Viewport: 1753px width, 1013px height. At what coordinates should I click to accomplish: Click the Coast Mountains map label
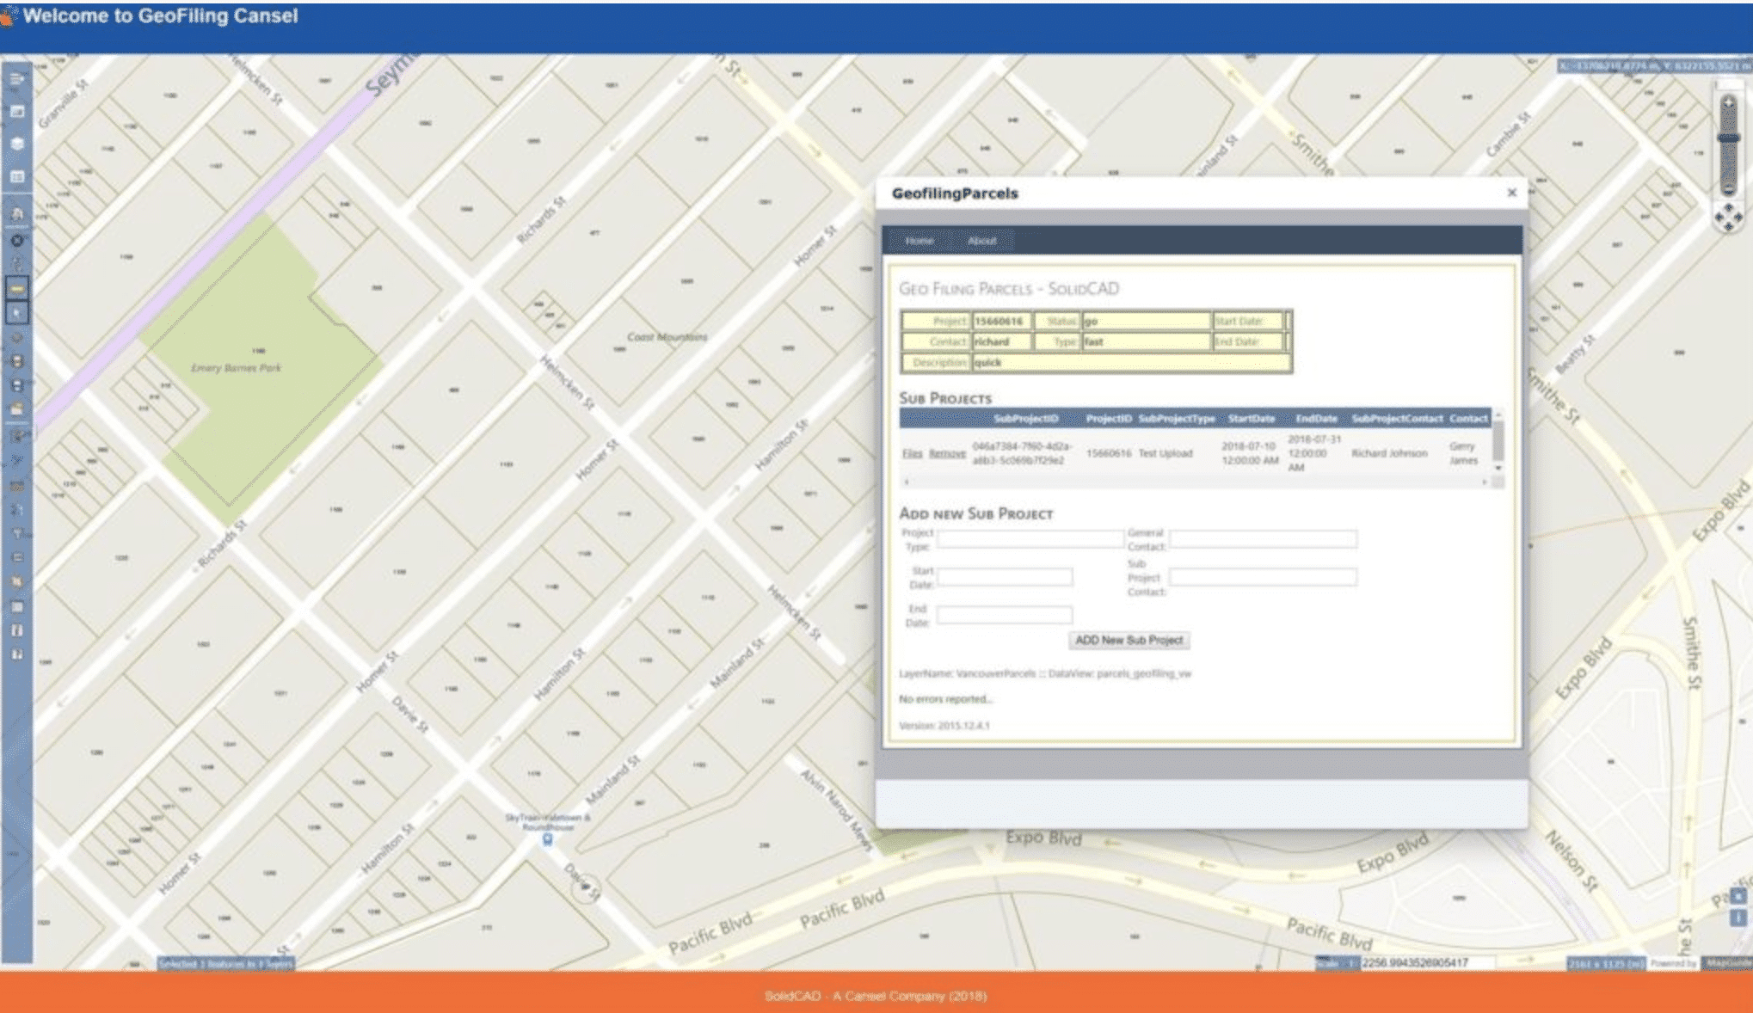pos(667,337)
